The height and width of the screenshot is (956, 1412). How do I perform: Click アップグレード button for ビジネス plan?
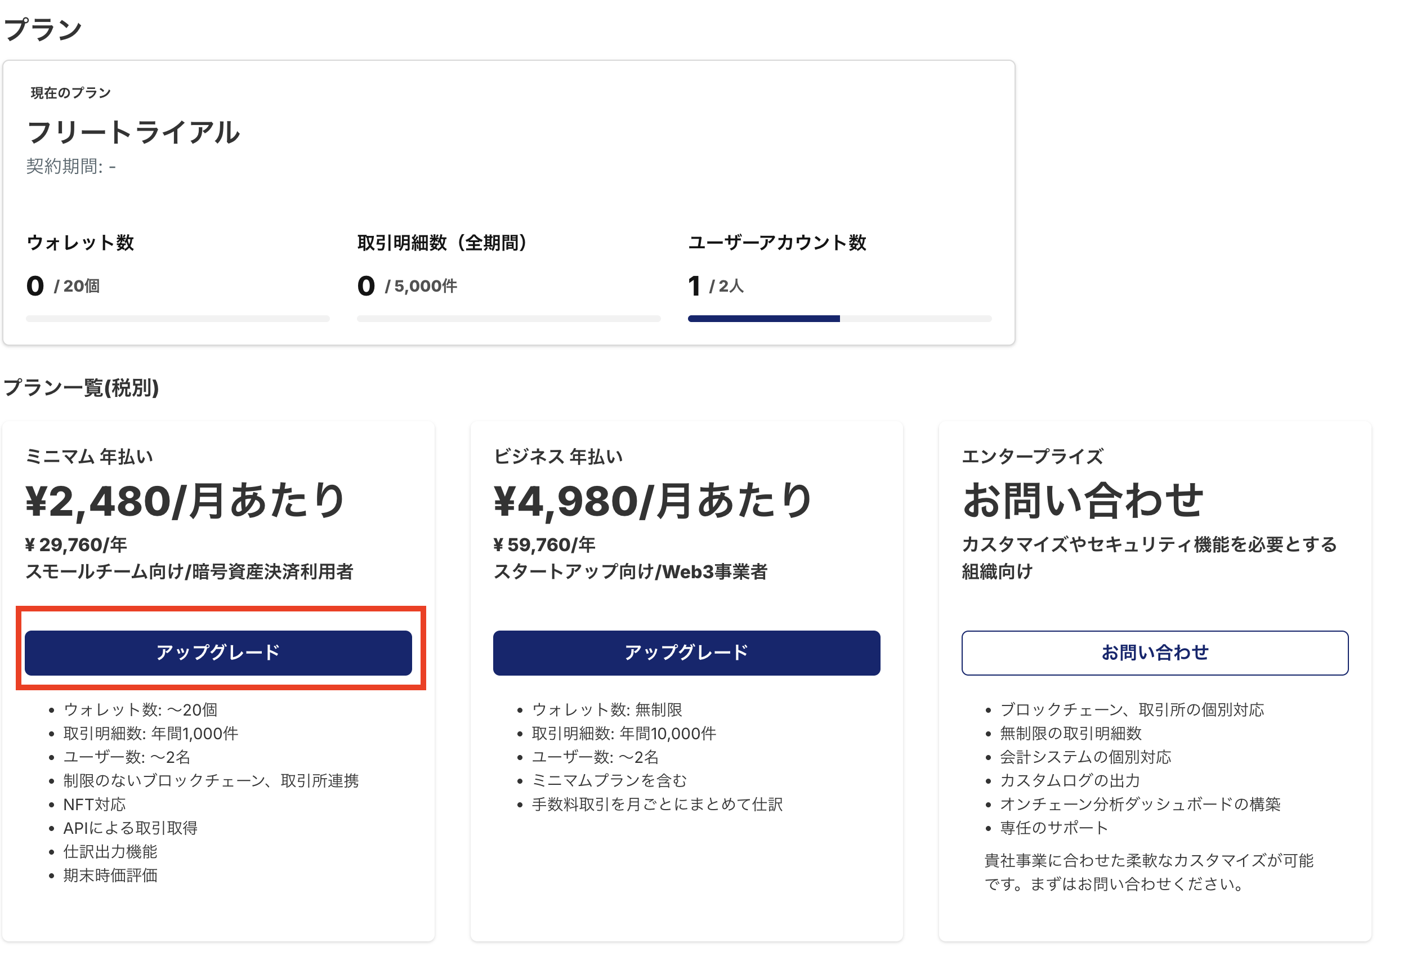(686, 653)
